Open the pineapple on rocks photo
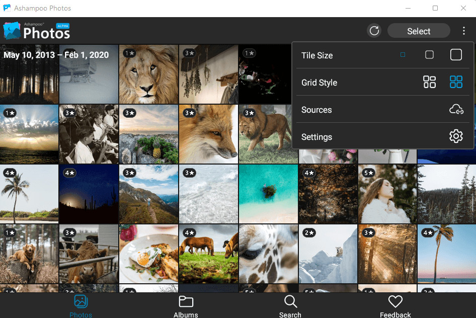Image resolution: width=476 pixels, height=318 pixels. click(x=149, y=134)
